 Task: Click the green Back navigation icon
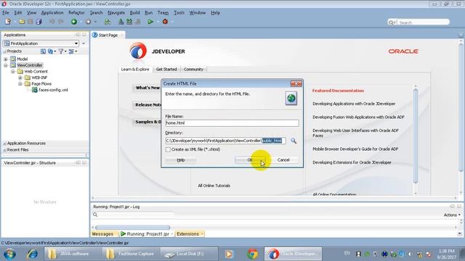(74, 22)
